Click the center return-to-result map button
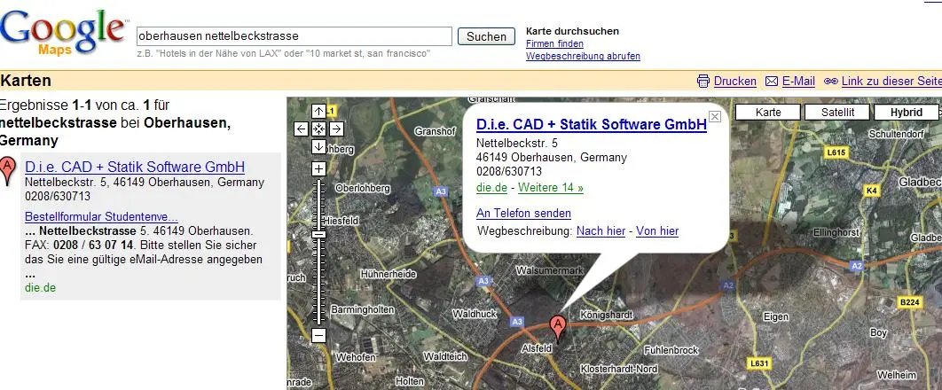The height and width of the screenshot is (390, 942). [319, 129]
